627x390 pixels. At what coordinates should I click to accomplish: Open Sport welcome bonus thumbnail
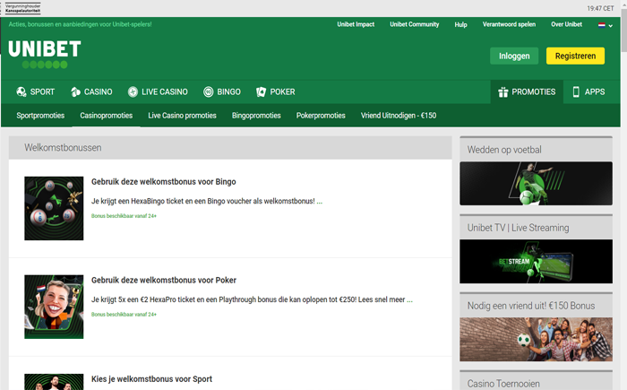[x=54, y=382]
